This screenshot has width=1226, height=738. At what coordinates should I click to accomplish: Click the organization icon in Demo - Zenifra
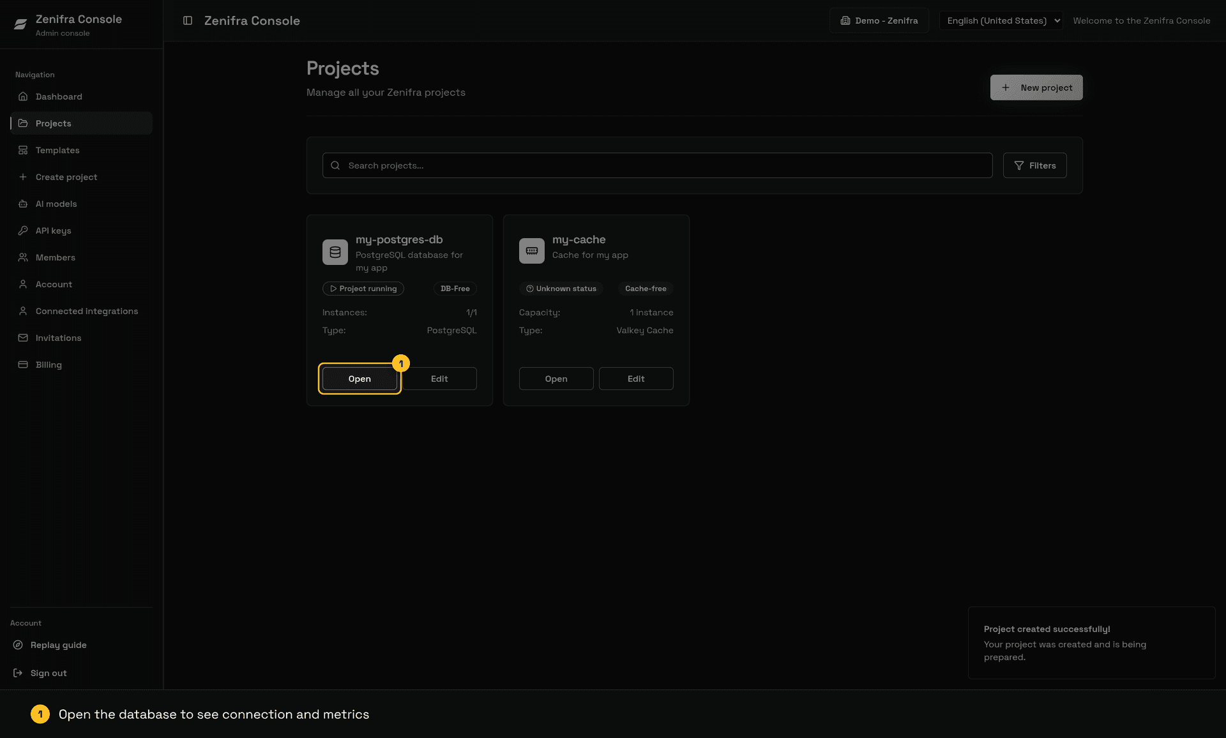pyautogui.click(x=845, y=20)
